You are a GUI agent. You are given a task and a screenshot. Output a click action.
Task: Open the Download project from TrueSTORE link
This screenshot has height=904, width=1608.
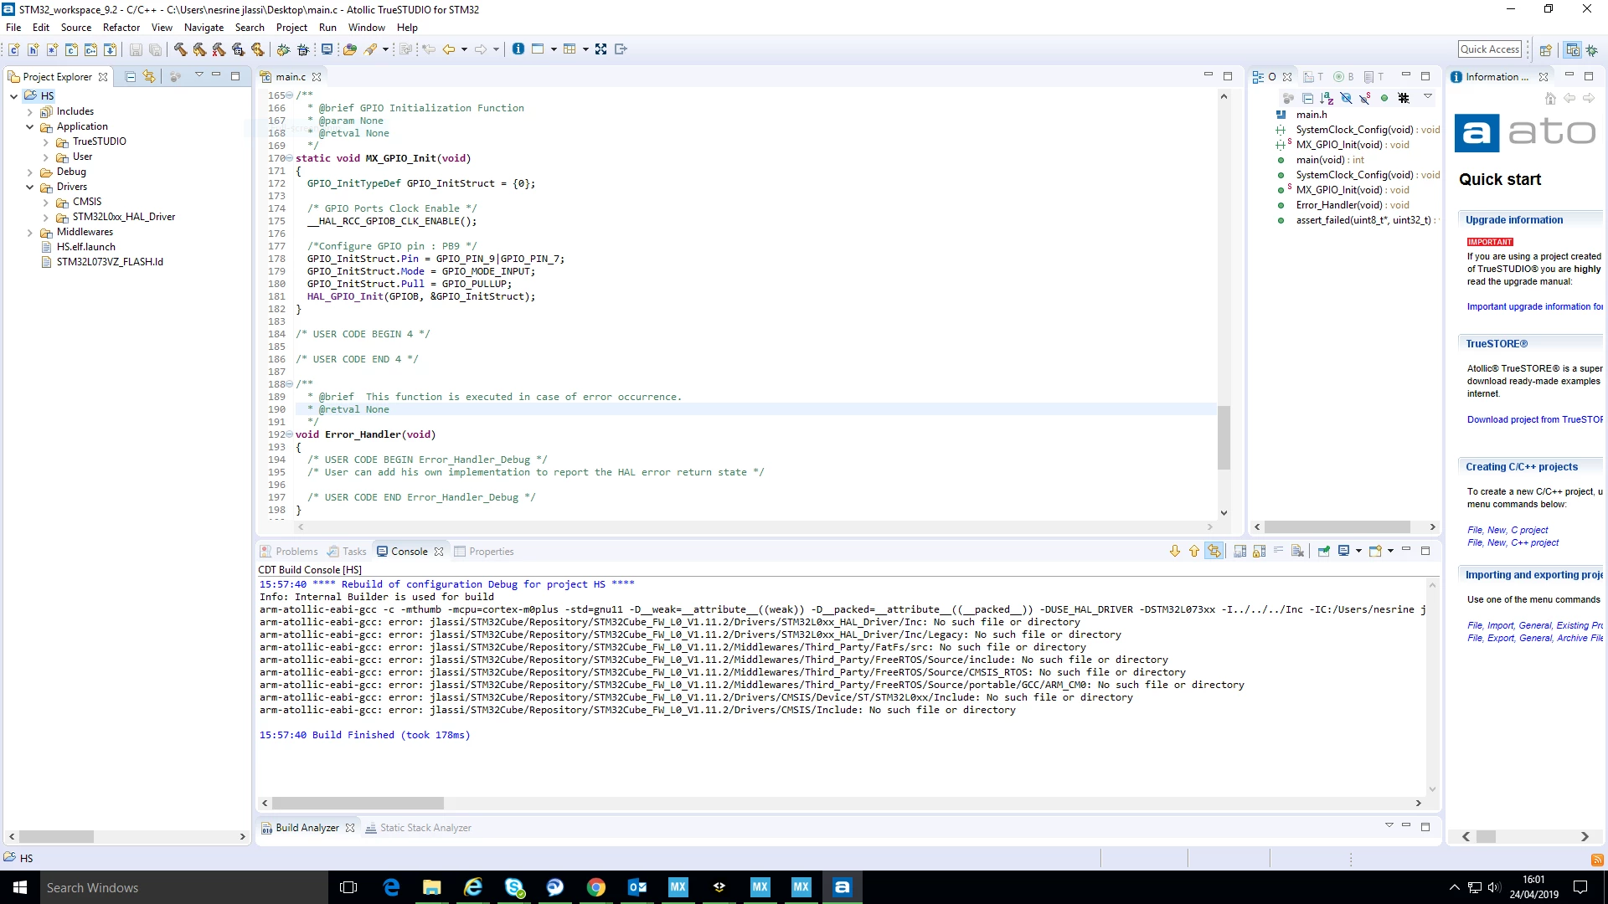(x=1534, y=419)
